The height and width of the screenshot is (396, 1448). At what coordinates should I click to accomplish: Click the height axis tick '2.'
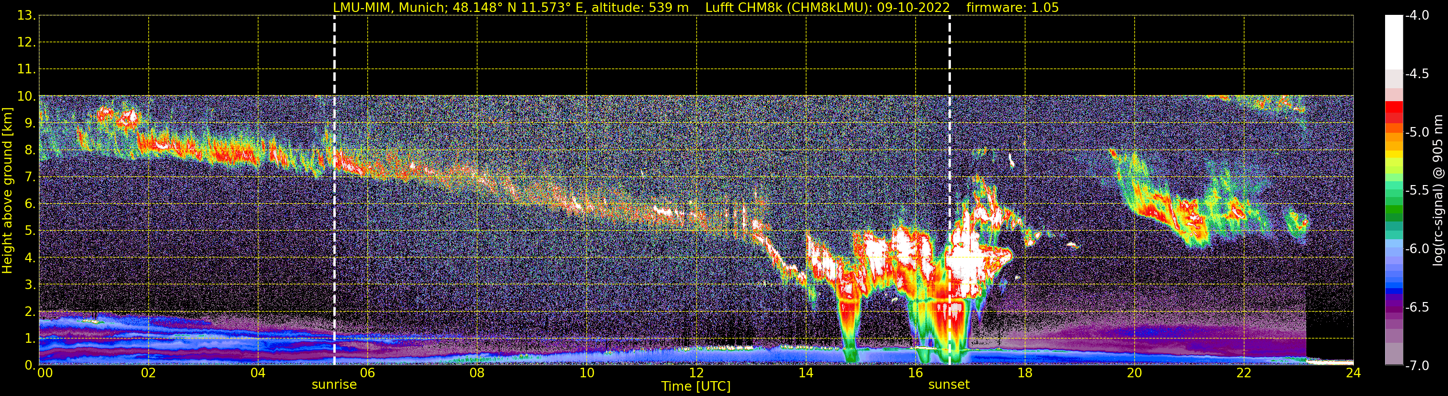pos(30,312)
